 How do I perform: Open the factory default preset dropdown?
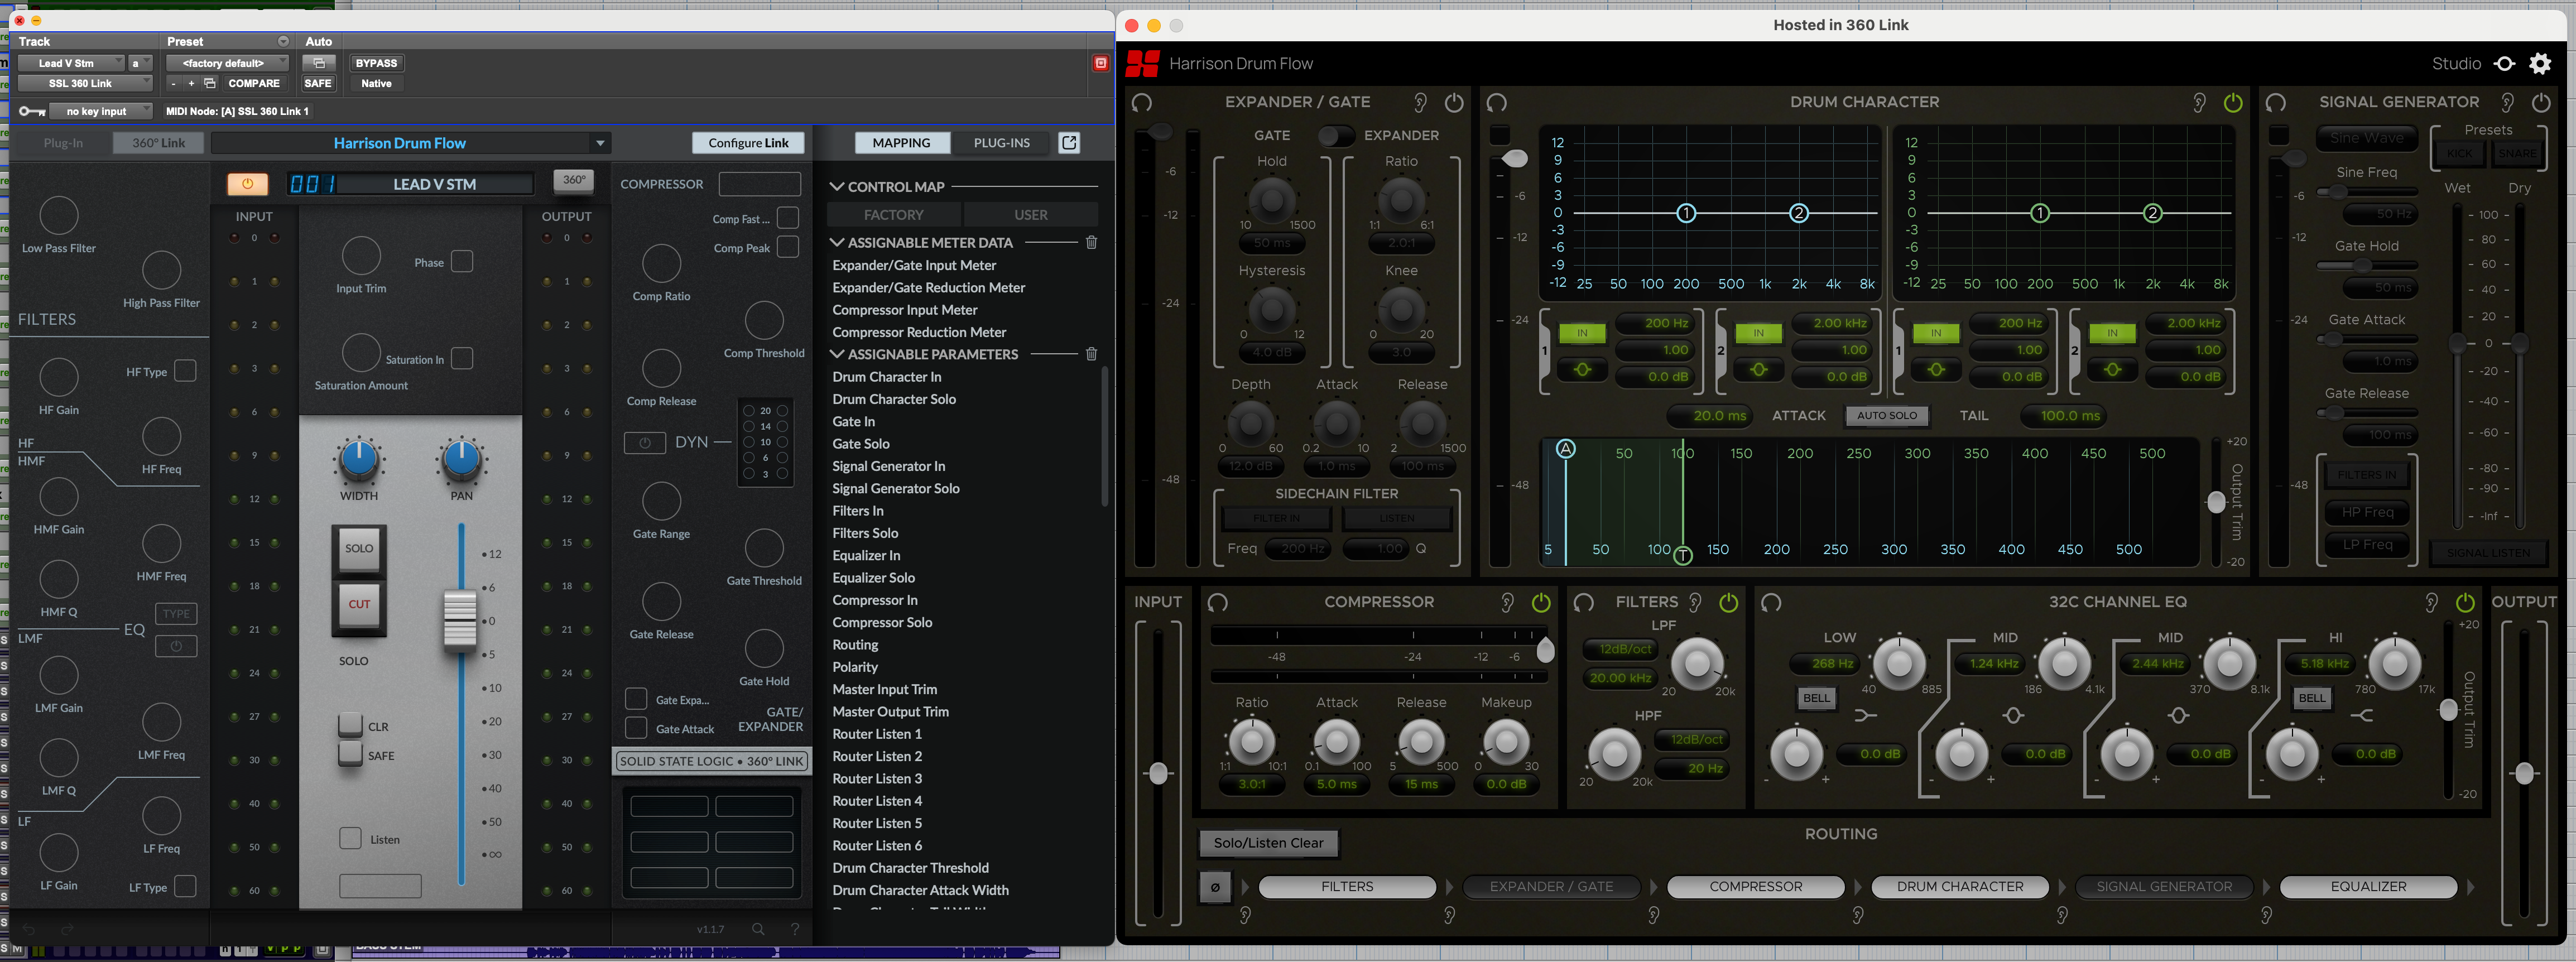coord(227,63)
